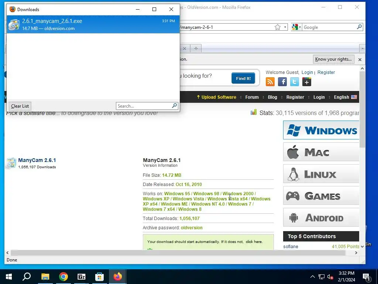Image resolution: width=378 pixels, height=284 pixels.
Task: Click the page vertical scrollbar down arrow
Action: pos(362,247)
